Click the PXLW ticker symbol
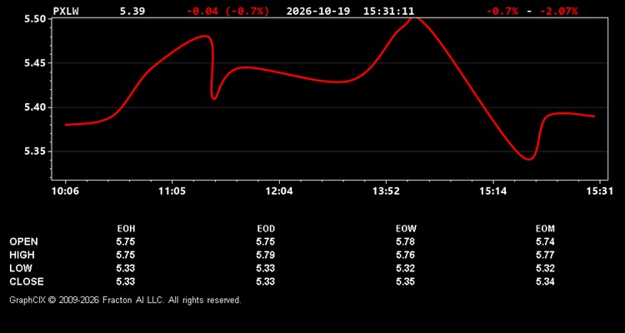This screenshot has width=625, height=333. click(x=66, y=11)
